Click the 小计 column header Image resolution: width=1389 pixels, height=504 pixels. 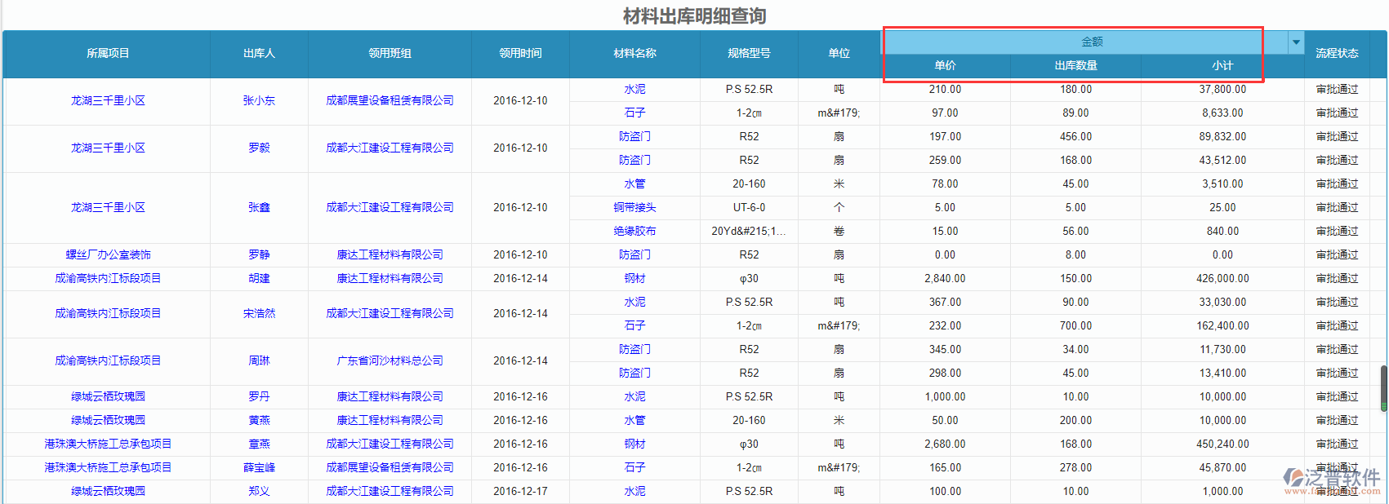[x=1222, y=66]
